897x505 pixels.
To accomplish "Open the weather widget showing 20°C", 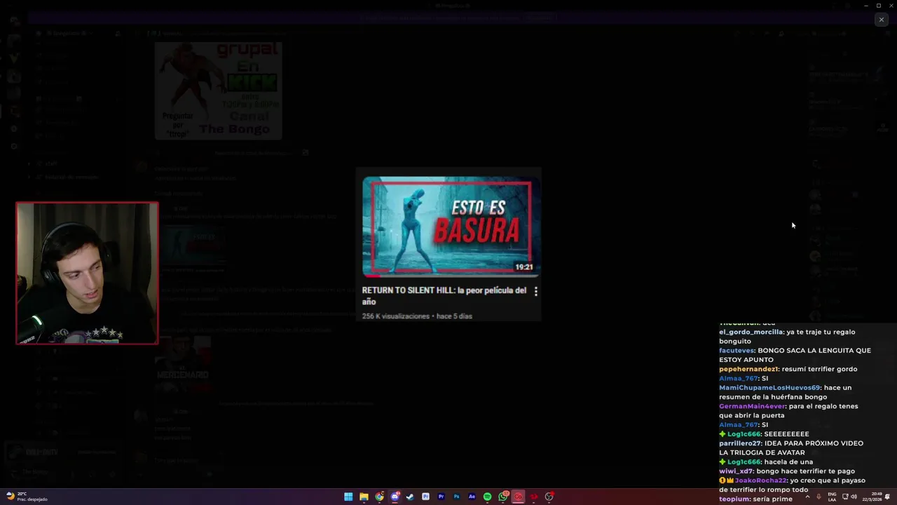I will (x=27, y=497).
